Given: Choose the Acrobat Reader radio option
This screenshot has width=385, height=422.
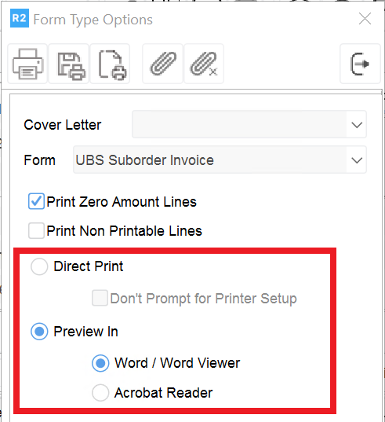Looking at the screenshot, I should pyautogui.click(x=100, y=393).
